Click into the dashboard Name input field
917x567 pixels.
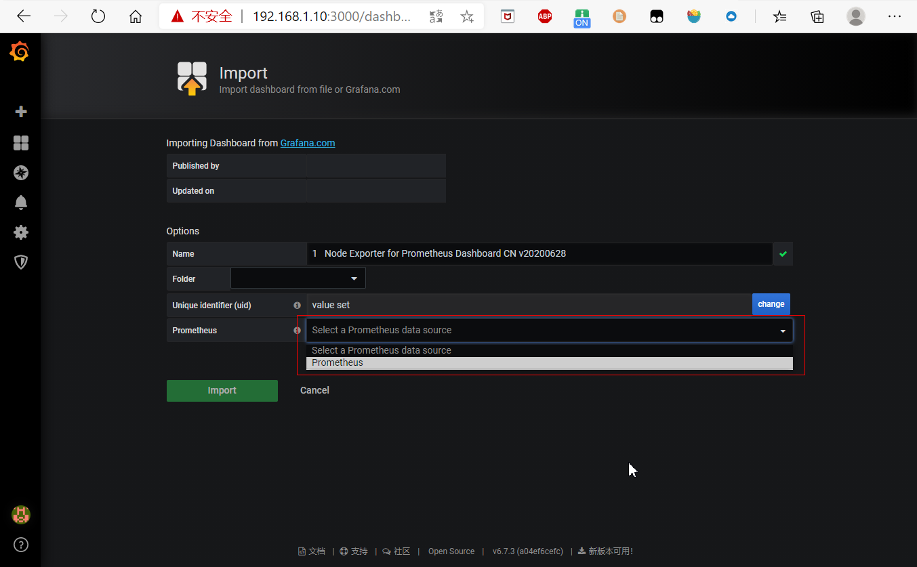click(x=539, y=253)
